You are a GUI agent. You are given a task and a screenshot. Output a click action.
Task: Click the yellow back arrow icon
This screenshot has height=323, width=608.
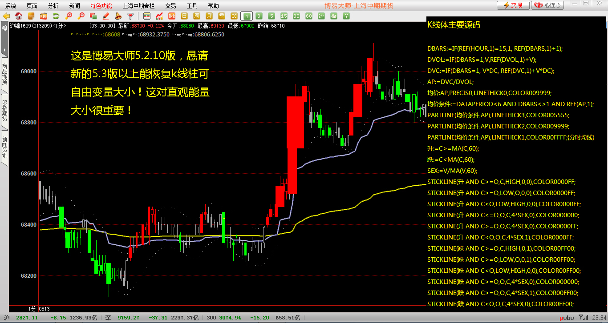coord(6,16)
